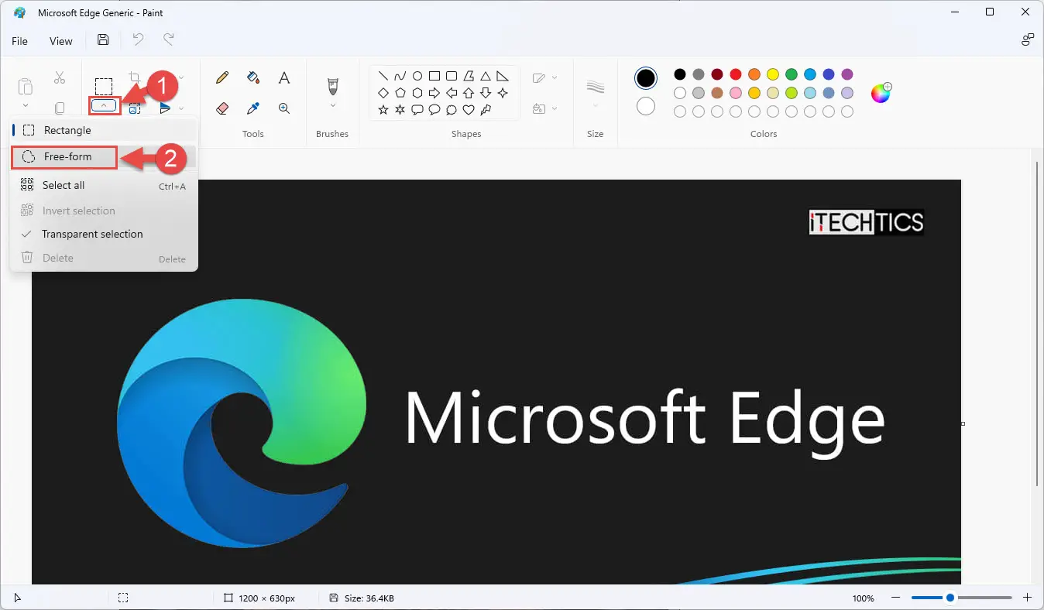Select the Text tool

284,77
